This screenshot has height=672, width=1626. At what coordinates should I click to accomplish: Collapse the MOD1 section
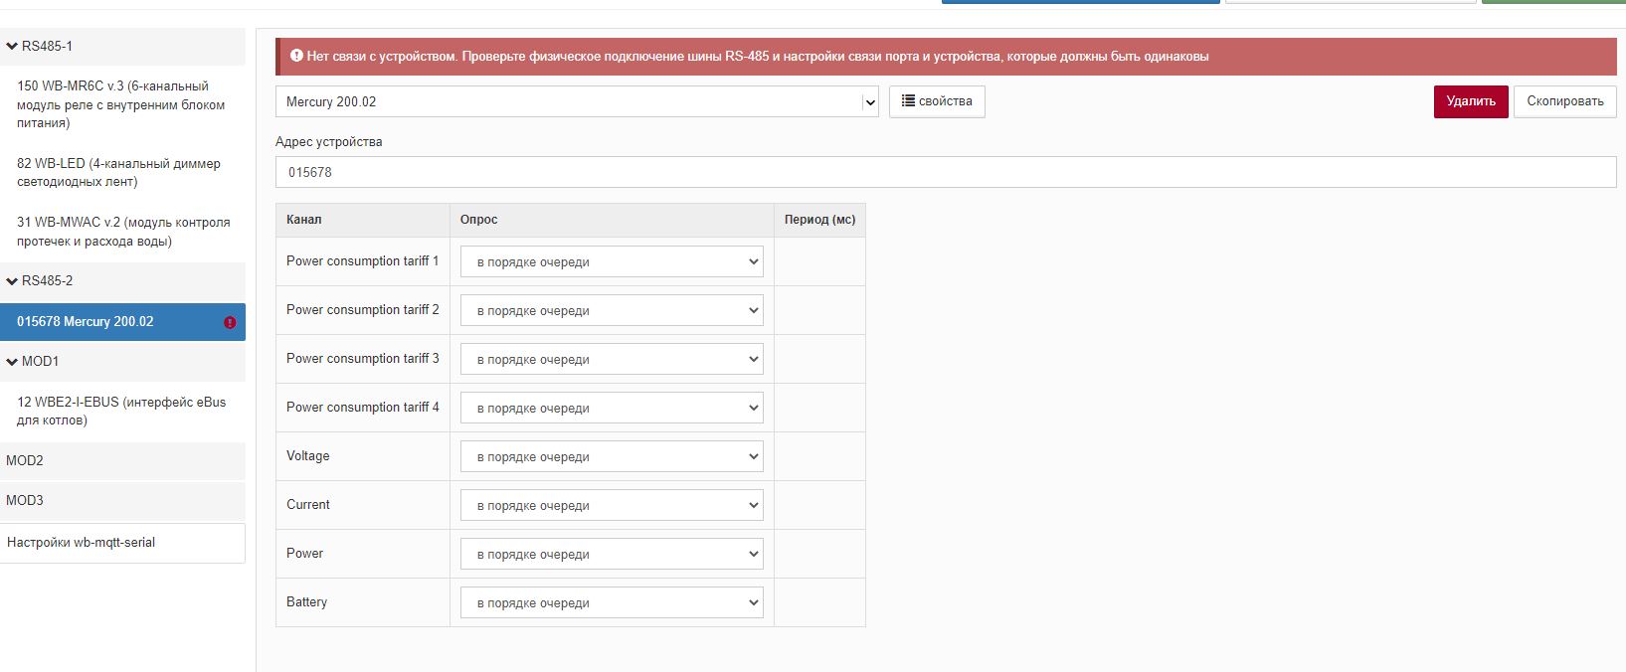pyautogui.click(x=122, y=361)
